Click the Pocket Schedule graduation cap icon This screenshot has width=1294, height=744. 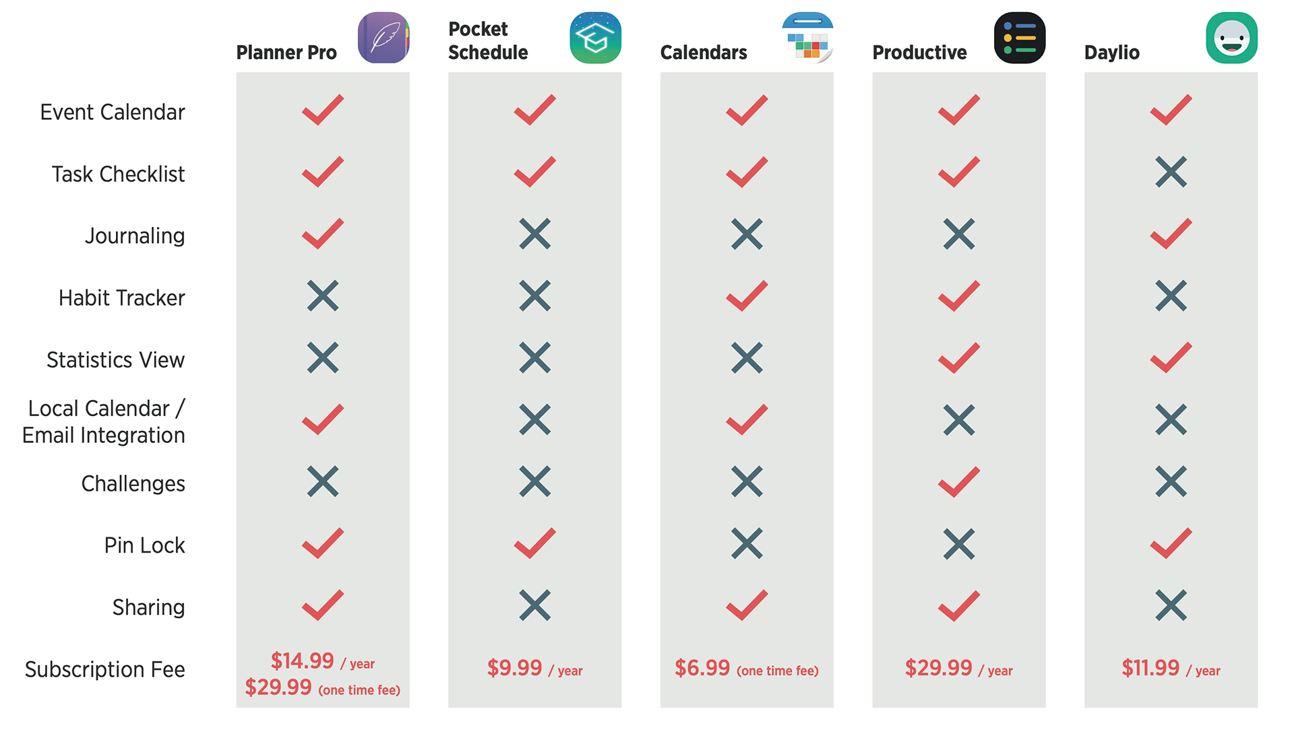point(596,38)
